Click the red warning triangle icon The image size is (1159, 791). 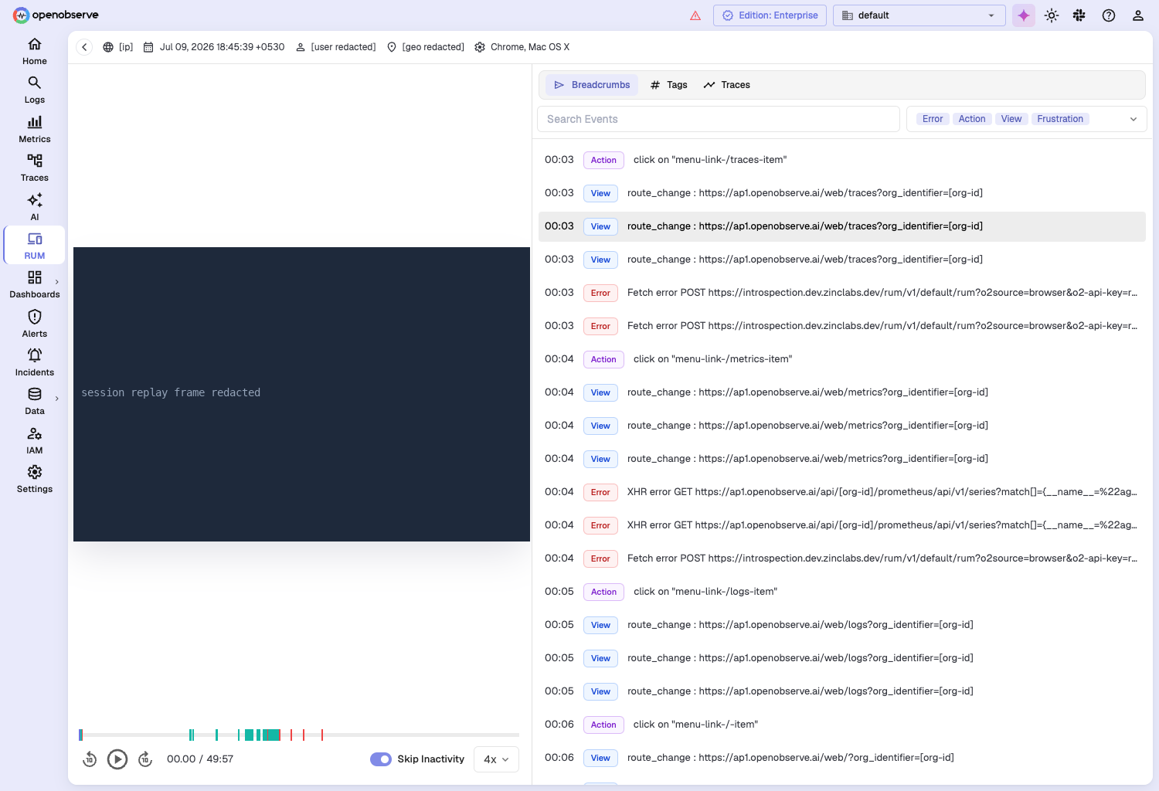695,15
